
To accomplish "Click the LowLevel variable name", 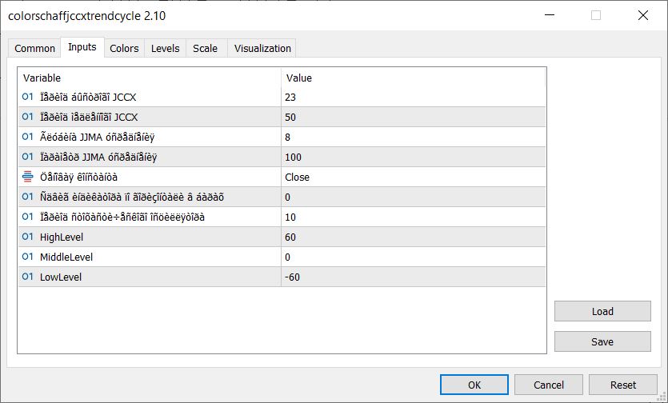I will pyautogui.click(x=61, y=277).
